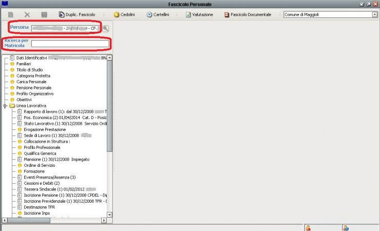Open the Comune di Maggioli dropdown arrow
The height and width of the screenshot is (231, 380).
pyautogui.click(x=375, y=14)
